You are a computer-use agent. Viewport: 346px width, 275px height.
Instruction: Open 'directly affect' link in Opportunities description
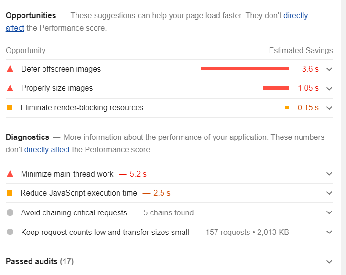pyautogui.click(x=295, y=16)
